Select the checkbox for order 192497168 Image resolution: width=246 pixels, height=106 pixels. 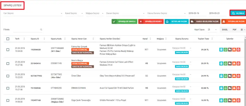pos(8,100)
